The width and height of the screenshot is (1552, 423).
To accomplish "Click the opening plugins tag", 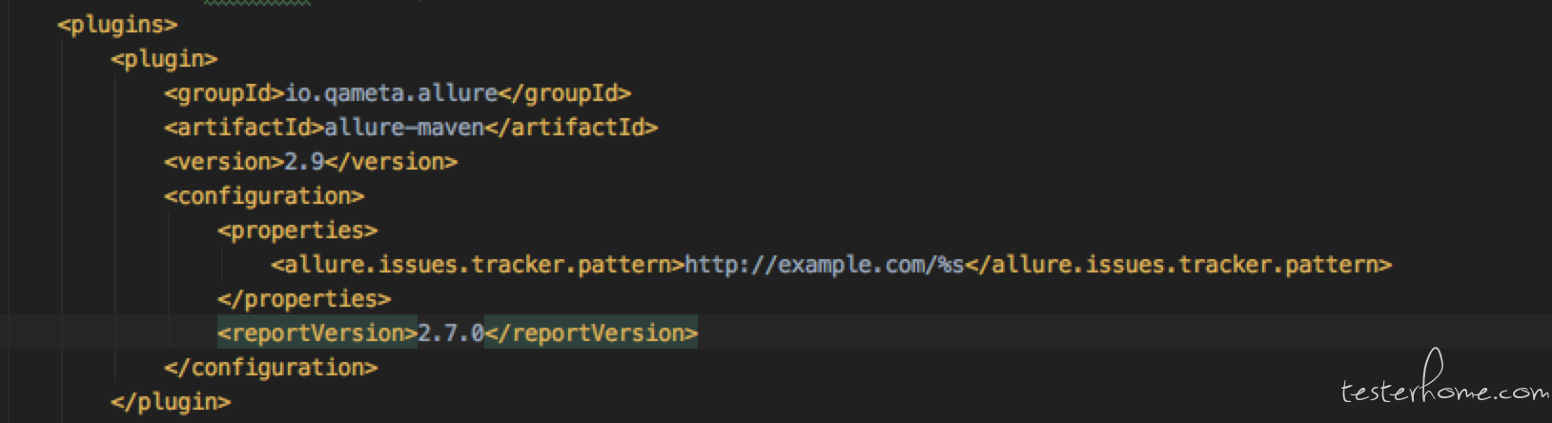I will pos(117,25).
